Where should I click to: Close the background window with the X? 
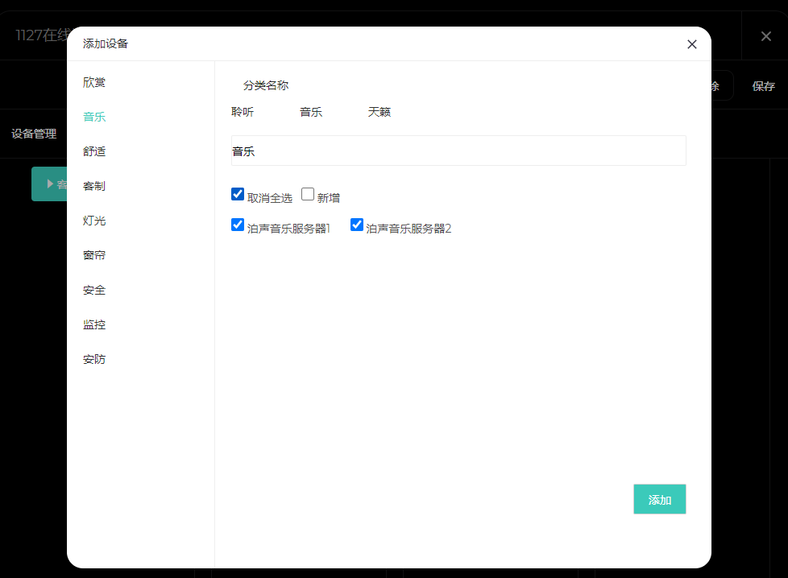pyautogui.click(x=766, y=36)
